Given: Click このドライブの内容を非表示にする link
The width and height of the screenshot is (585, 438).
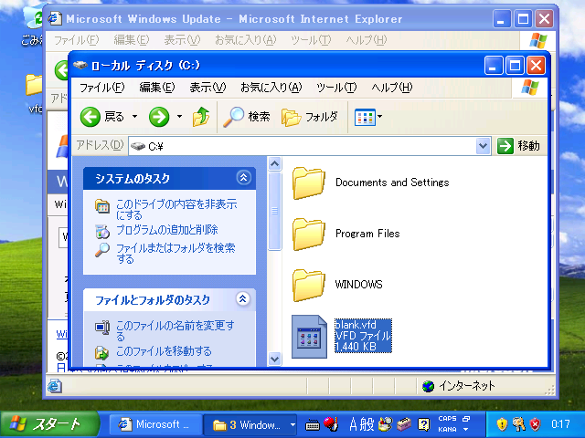Looking at the screenshot, I should point(176,209).
